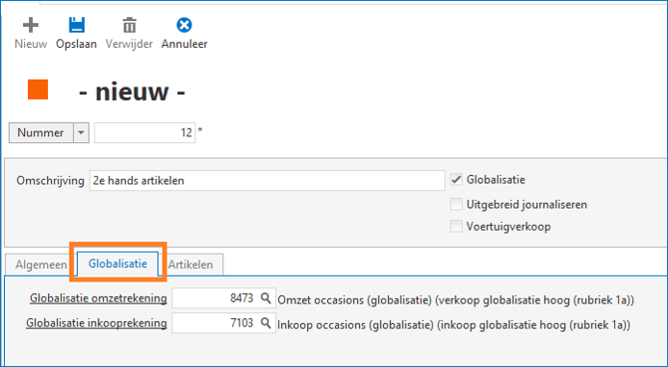Cancel with the Annuleer cross icon
Viewport: 668px width, 367px height.
coord(184,25)
